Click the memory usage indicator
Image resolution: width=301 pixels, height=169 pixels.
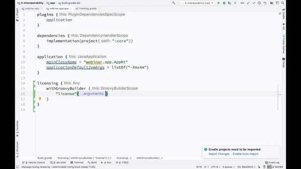pyautogui.click(x=275, y=167)
